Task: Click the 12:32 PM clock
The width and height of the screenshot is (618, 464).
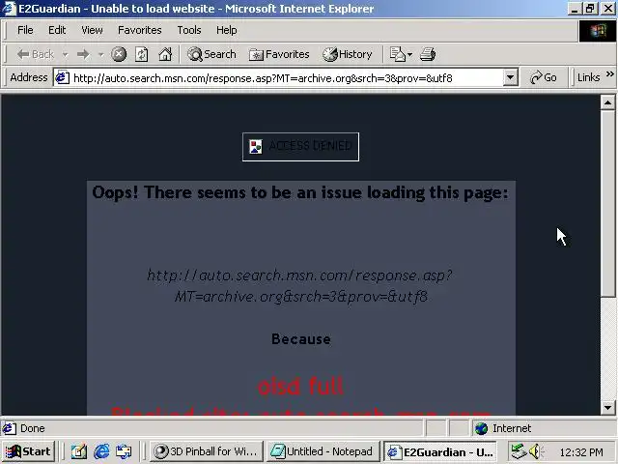Action: tap(581, 452)
